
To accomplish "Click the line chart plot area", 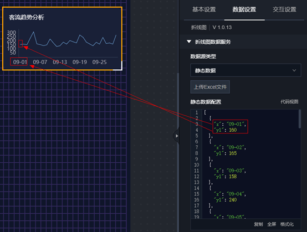I will point(68,43).
